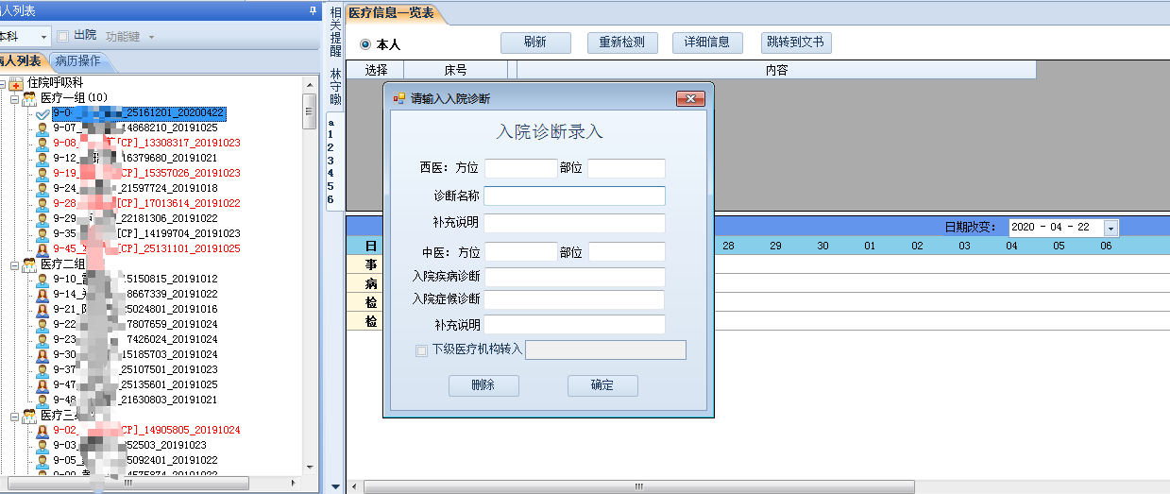Click arrow below side tab numbers

[335, 486]
